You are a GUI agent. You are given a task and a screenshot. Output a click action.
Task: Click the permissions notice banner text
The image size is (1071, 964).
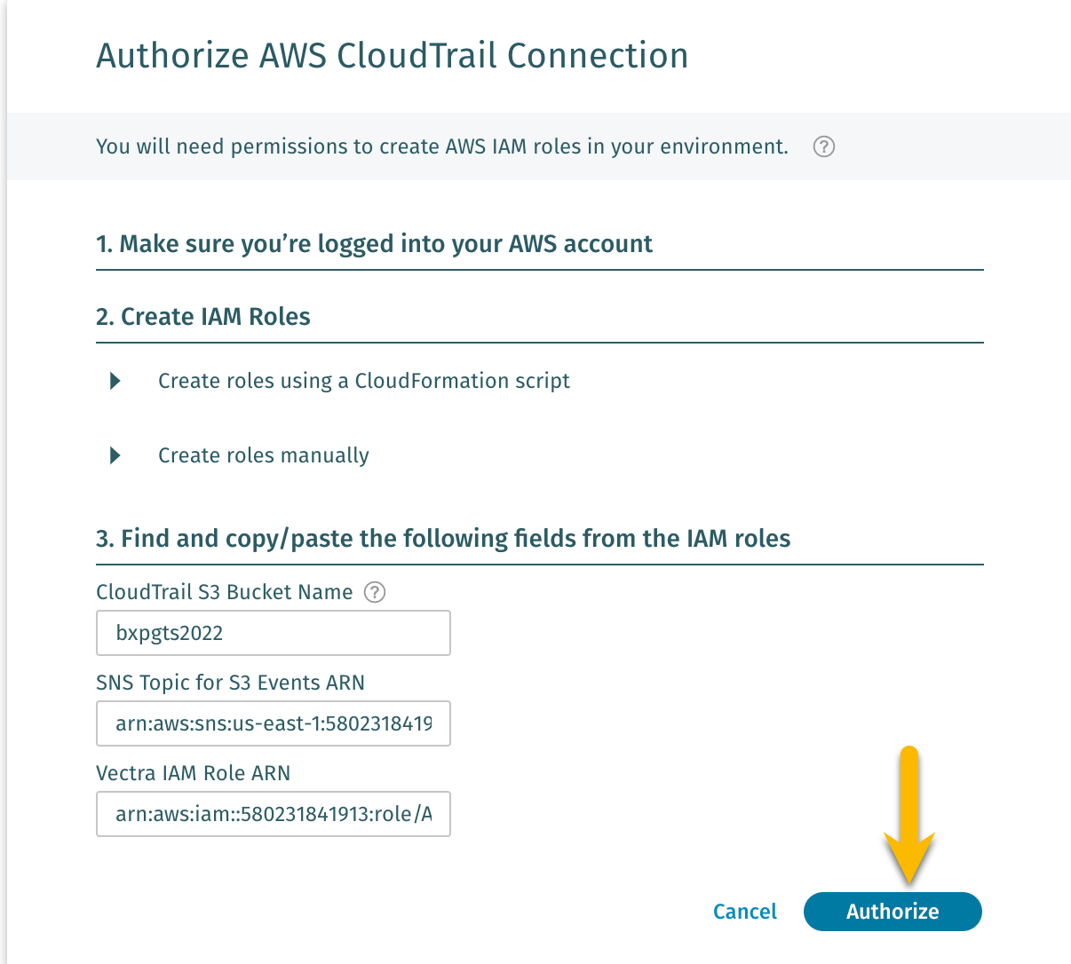[x=441, y=146]
